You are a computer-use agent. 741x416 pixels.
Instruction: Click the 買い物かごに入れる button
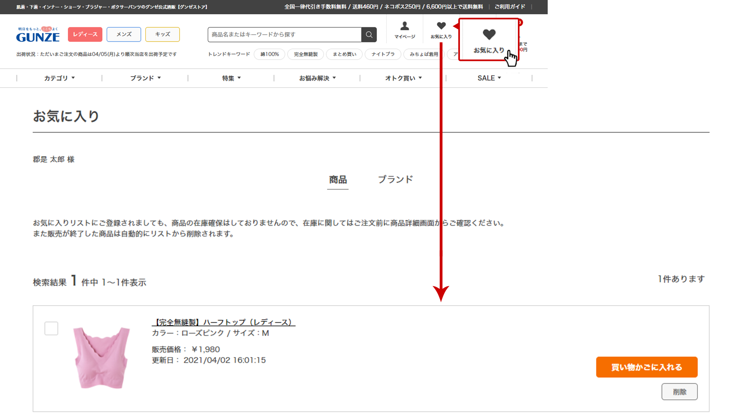click(x=646, y=367)
